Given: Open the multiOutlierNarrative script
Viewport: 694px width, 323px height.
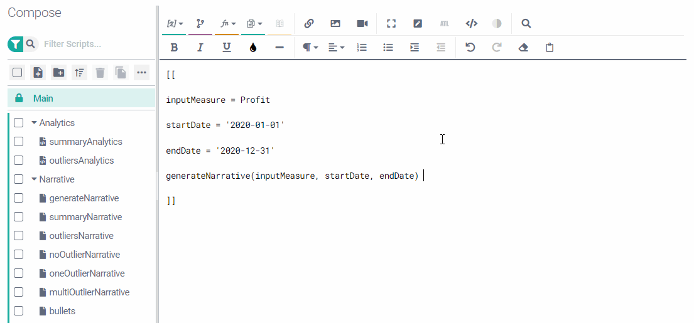Looking at the screenshot, I should (89, 292).
